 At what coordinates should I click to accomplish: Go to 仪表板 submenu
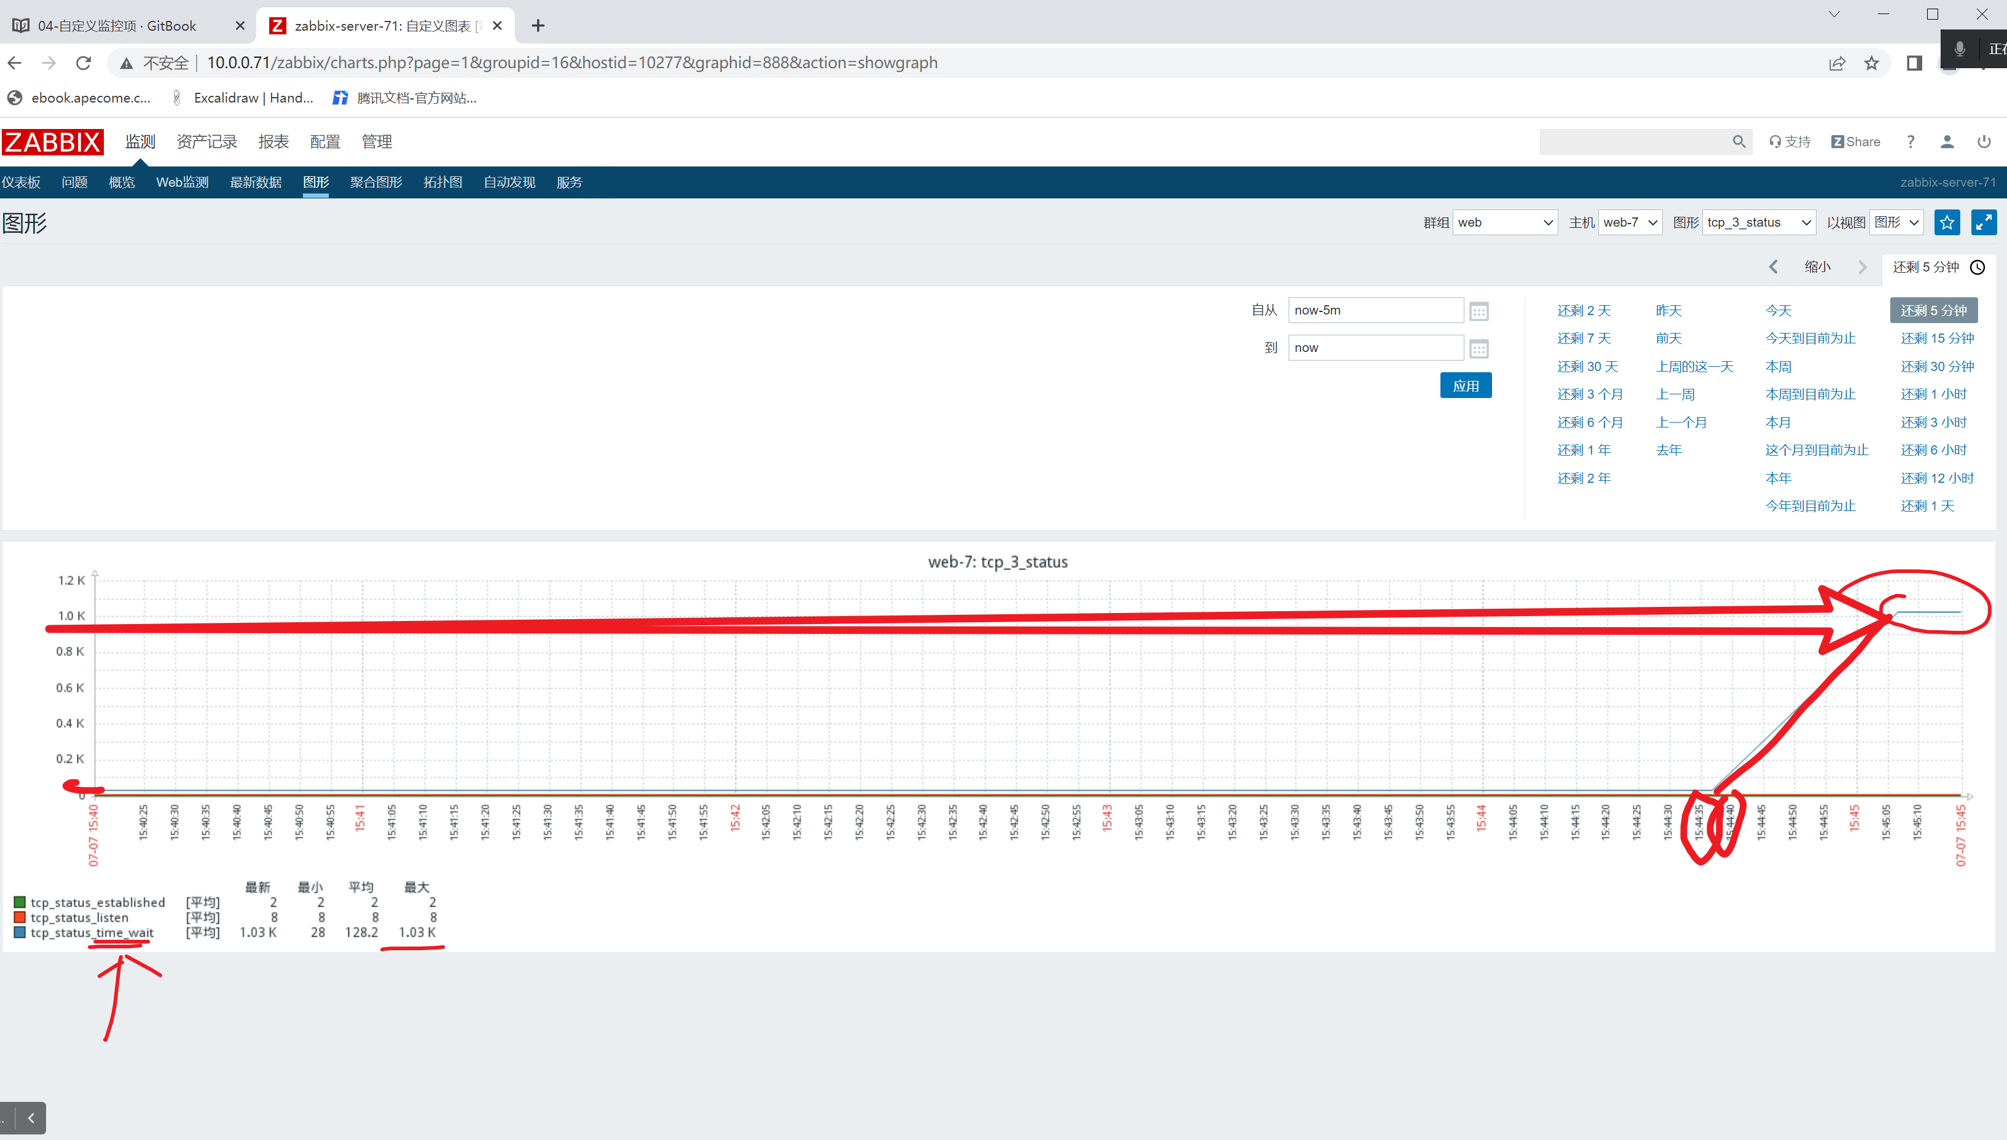20,182
